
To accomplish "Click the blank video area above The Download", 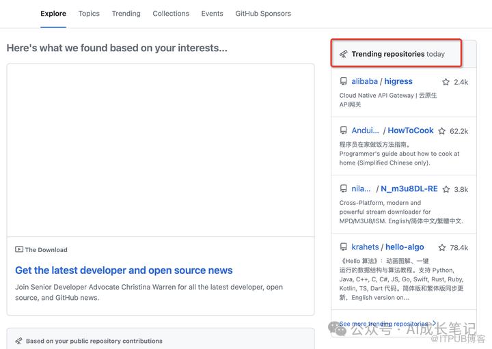I will pos(161,150).
